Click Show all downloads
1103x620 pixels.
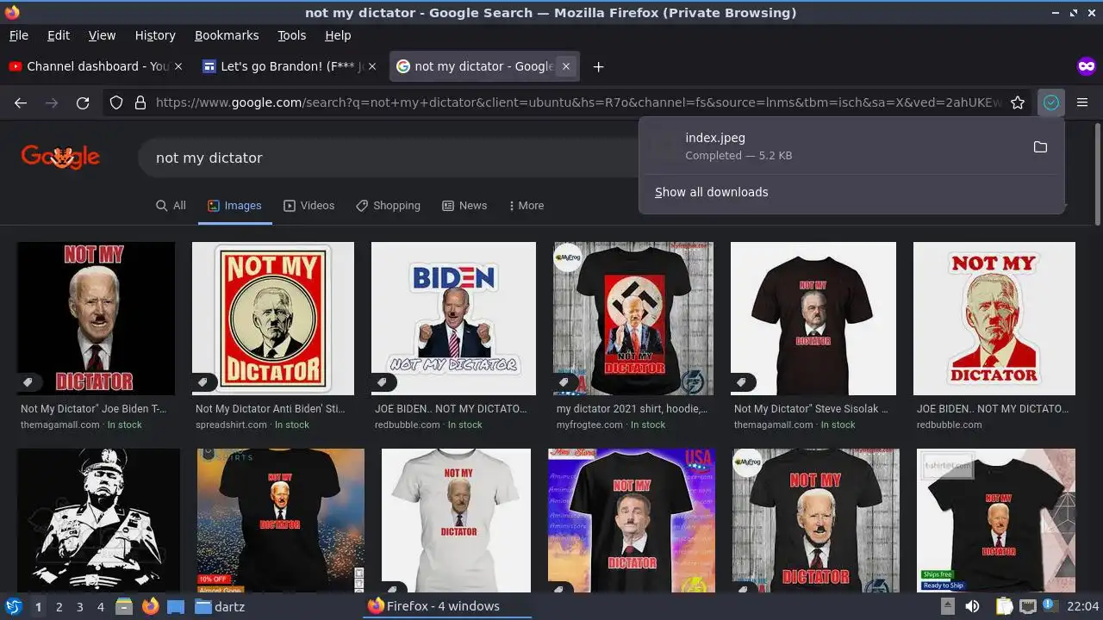point(711,192)
